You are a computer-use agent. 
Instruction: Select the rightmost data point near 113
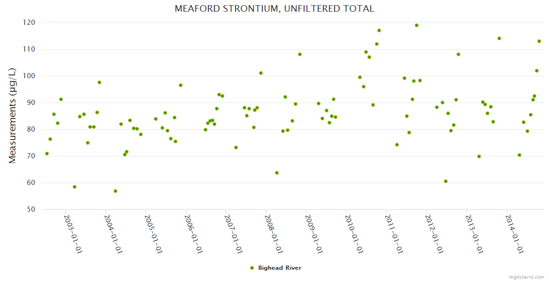click(539, 41)
